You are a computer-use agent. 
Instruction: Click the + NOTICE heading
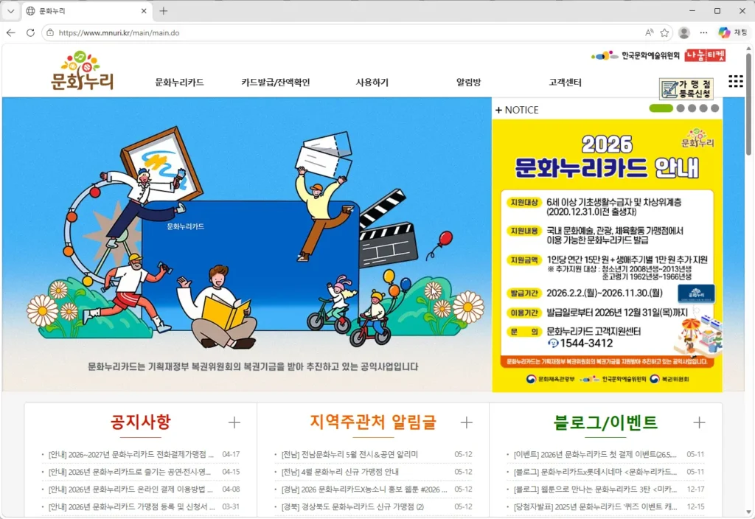(x=517, y=110)
